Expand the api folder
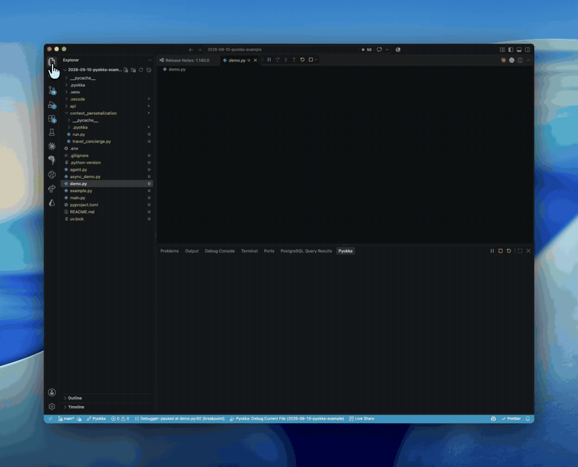 click(107, 106)
